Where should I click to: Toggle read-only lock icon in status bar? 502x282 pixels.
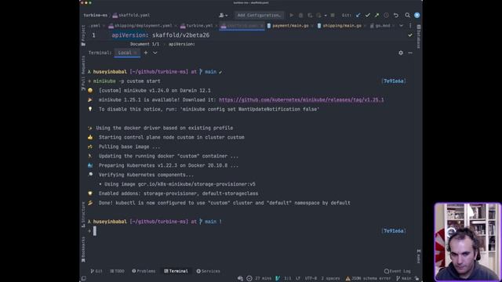(x=417, y=279)
